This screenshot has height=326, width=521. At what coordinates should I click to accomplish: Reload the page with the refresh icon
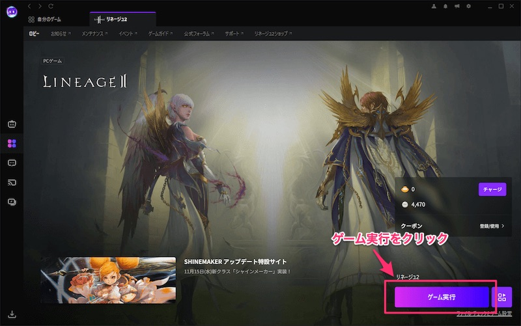point(51,6)
